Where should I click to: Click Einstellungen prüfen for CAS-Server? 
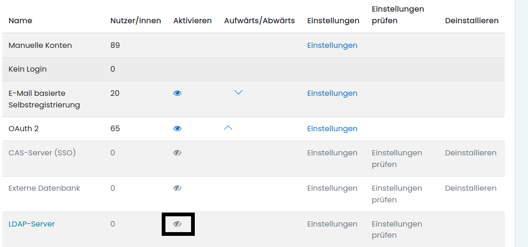397,158
